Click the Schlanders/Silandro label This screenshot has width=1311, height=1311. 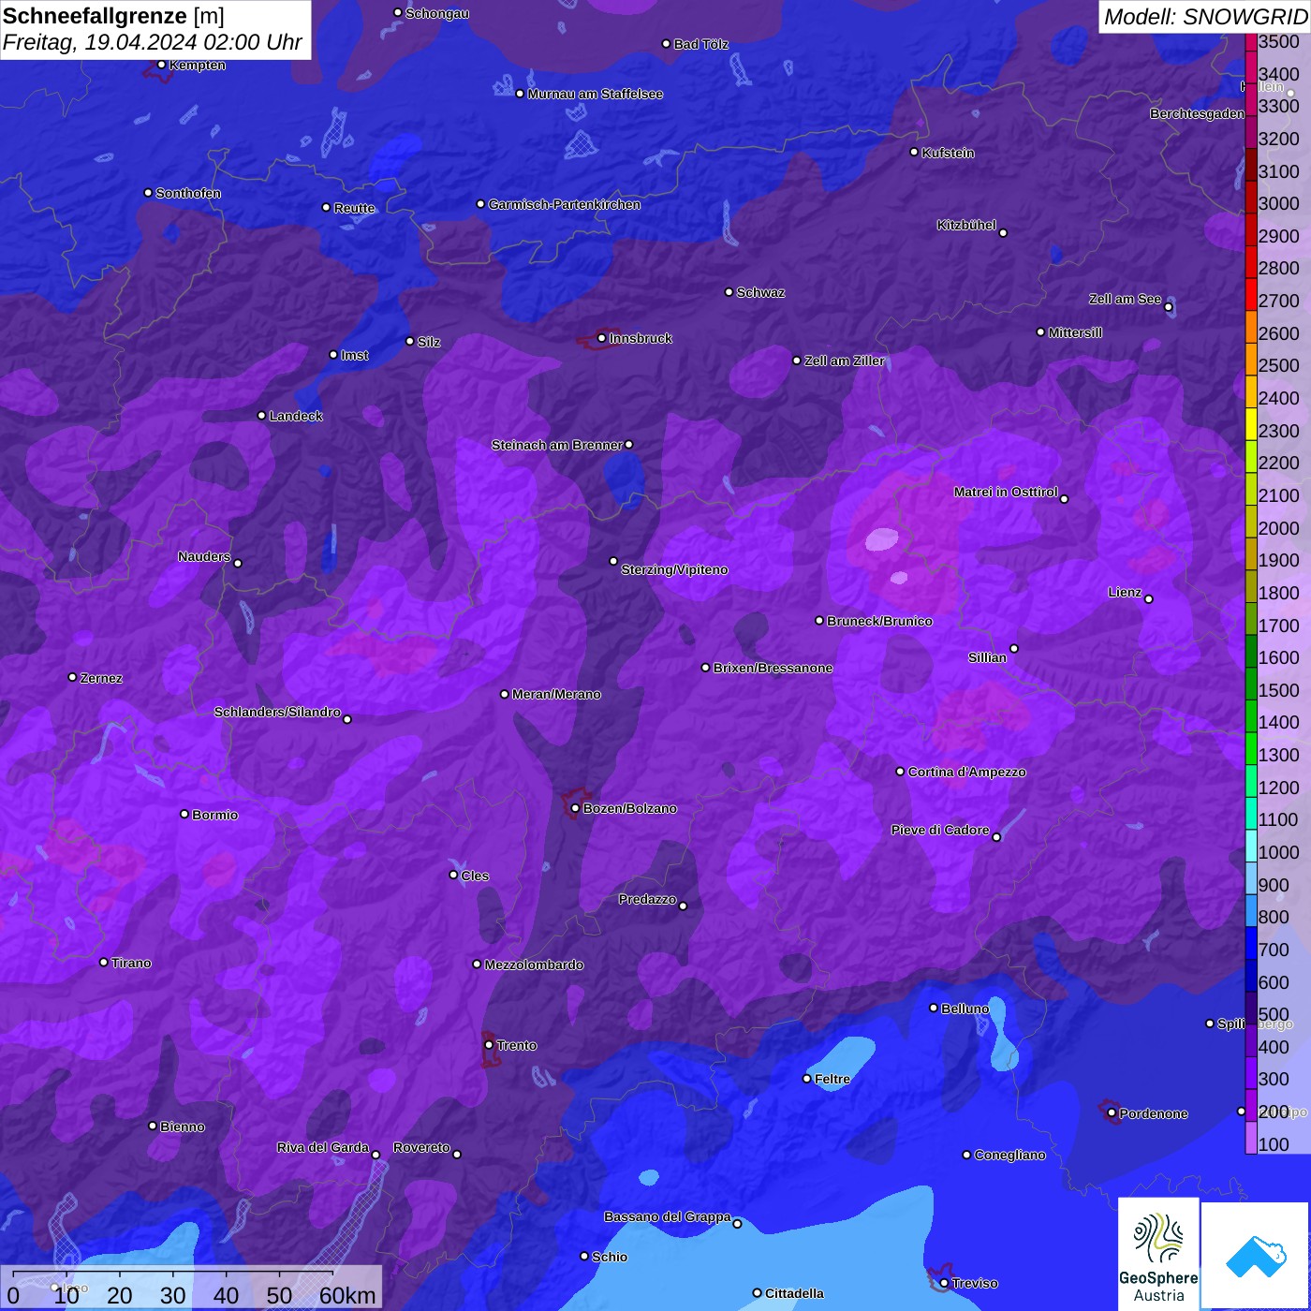point(277,712)
